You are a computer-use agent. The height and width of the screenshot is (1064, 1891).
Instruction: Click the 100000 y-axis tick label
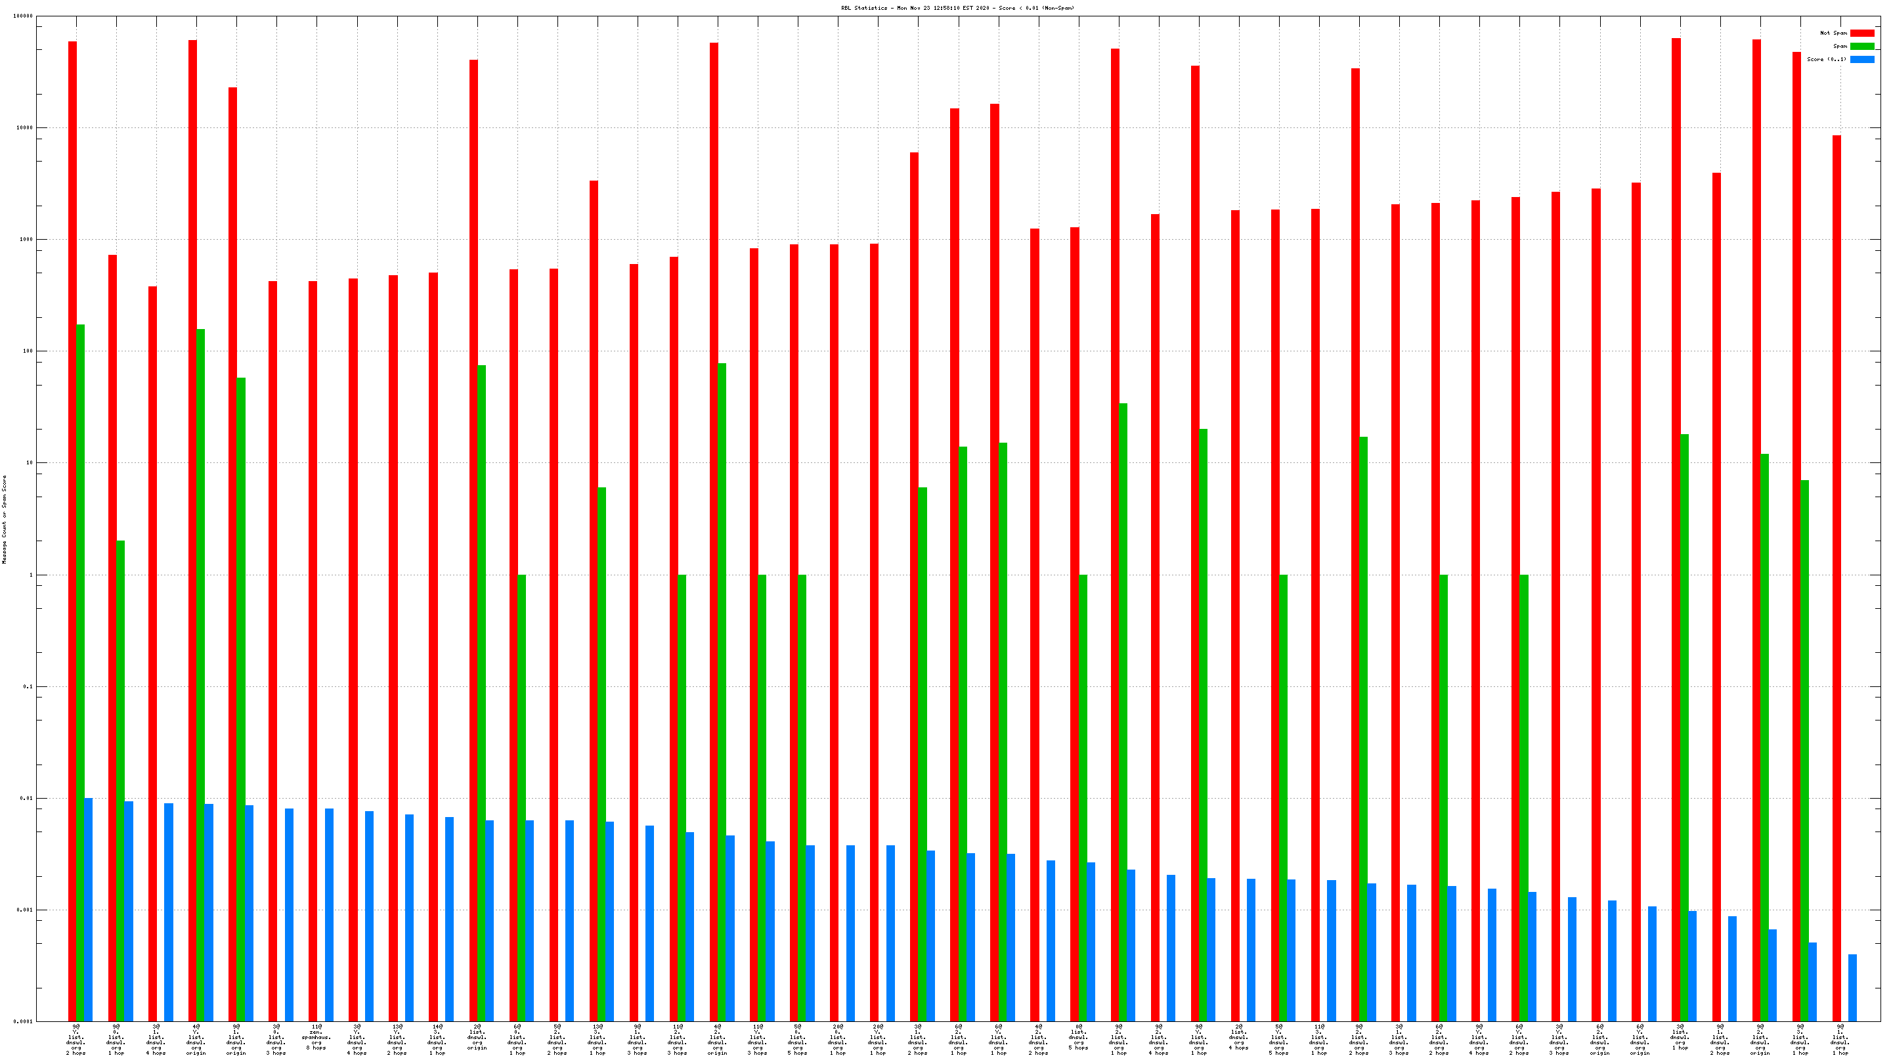(x=23, y=16)
